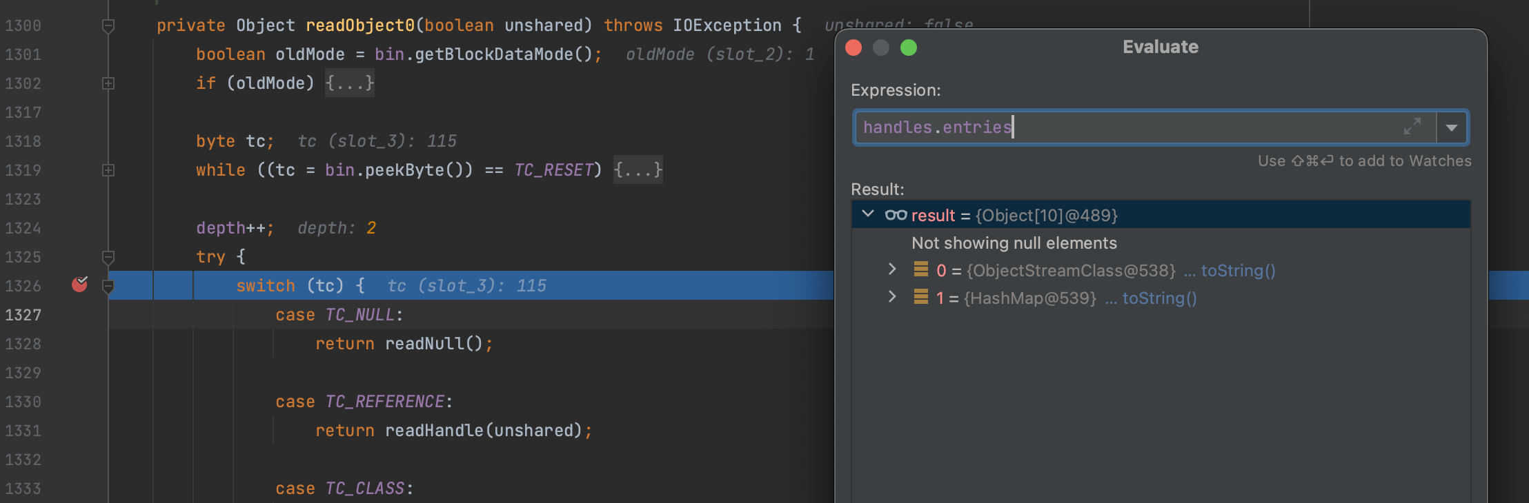The height and width of the screenshot is (503, 1529).
Task: Click the breakpoint icon on line 1326
Action: [x=80, y=284]
